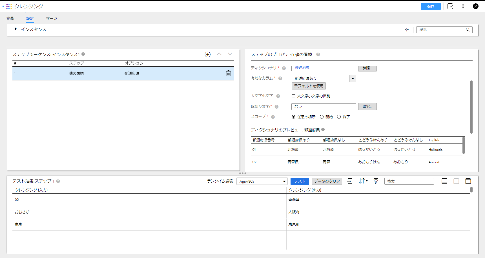Select step row 1 値の置換

[x=123, y=73]
